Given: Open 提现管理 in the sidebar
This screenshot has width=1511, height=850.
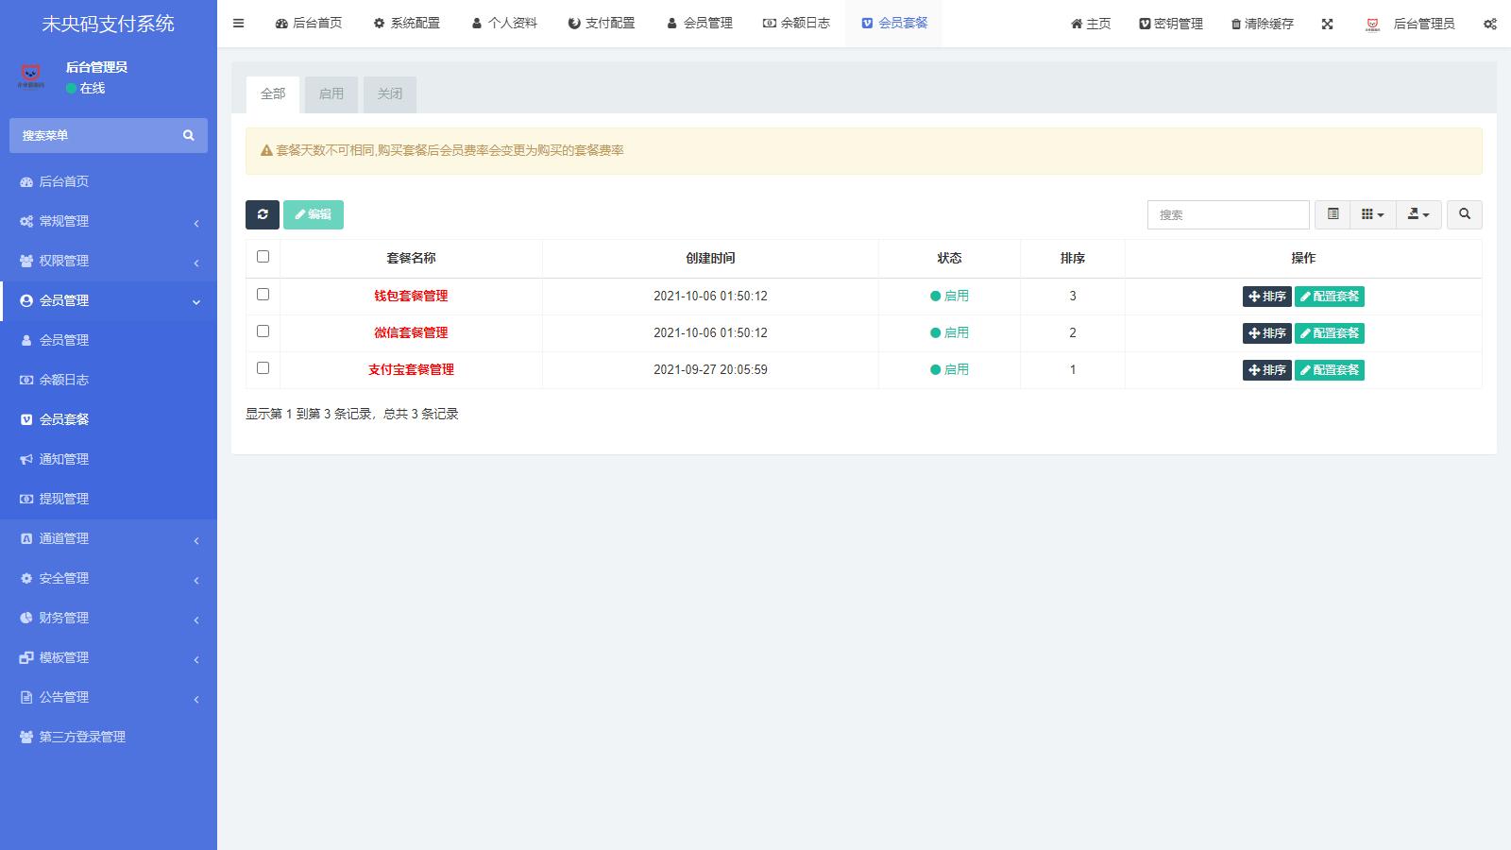Looking at the screenshot, I should click(64, 499).
